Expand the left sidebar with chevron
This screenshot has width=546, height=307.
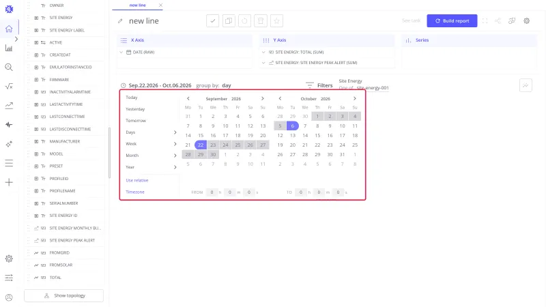[16, 39]
